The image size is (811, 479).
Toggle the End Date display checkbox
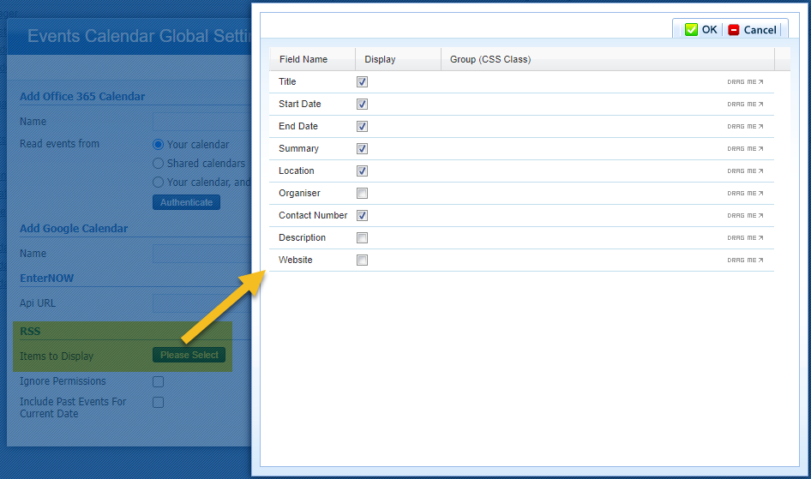click(362, 126)
